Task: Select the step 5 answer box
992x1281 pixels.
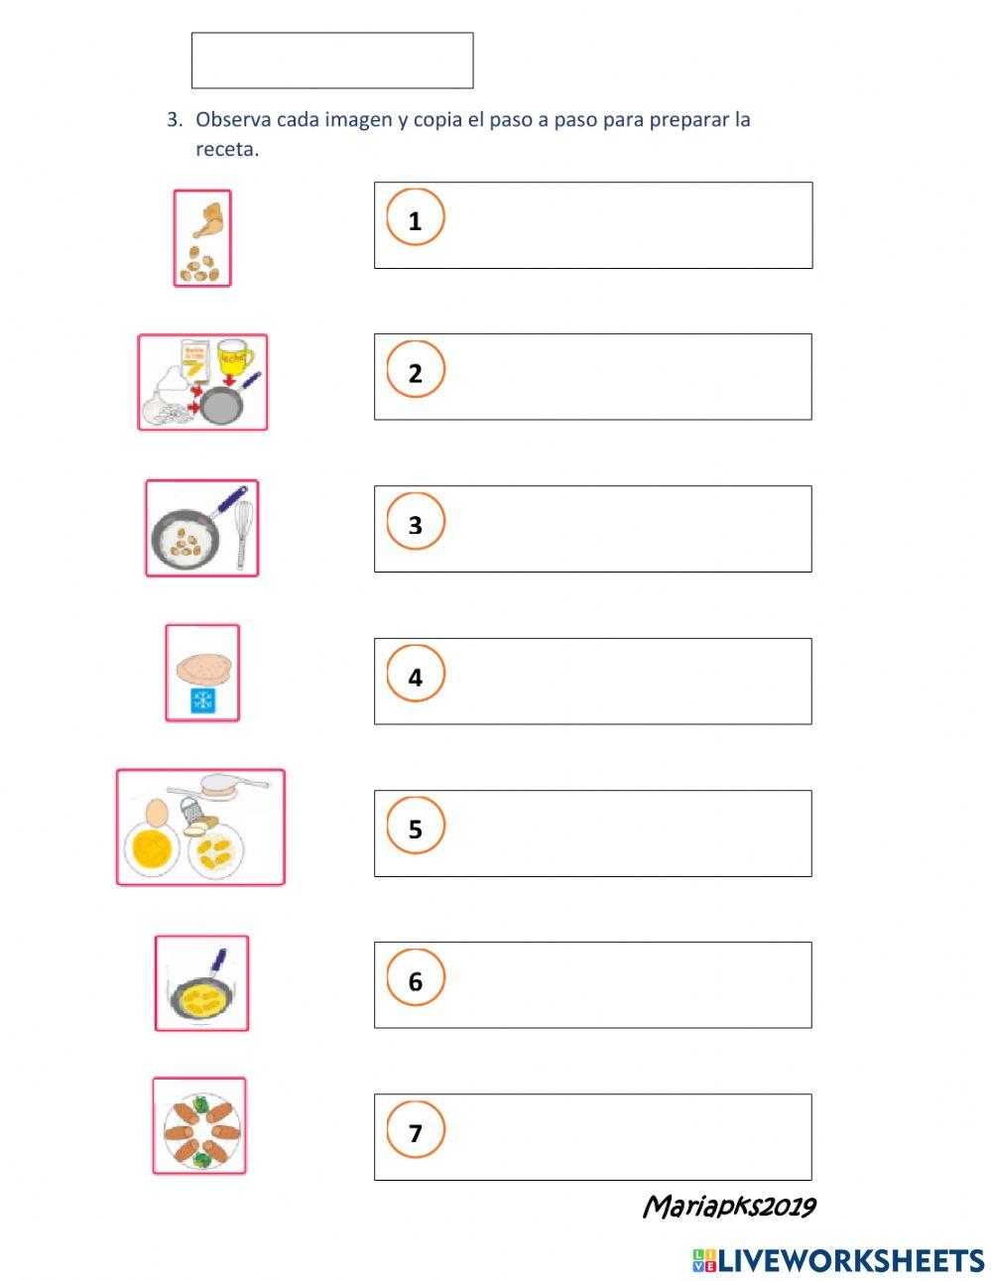Action: pos(625,833)
